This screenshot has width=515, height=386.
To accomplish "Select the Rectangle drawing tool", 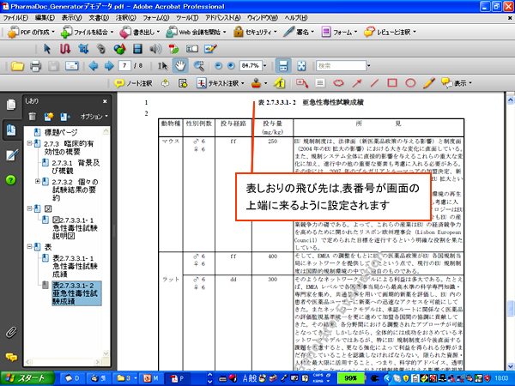I will [392, 83].
